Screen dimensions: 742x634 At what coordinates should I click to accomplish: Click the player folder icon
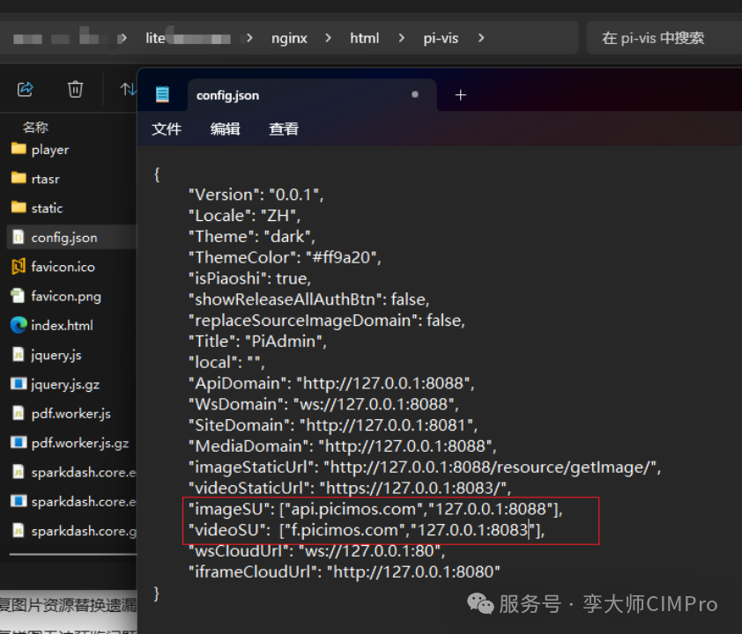pos(19,149)
